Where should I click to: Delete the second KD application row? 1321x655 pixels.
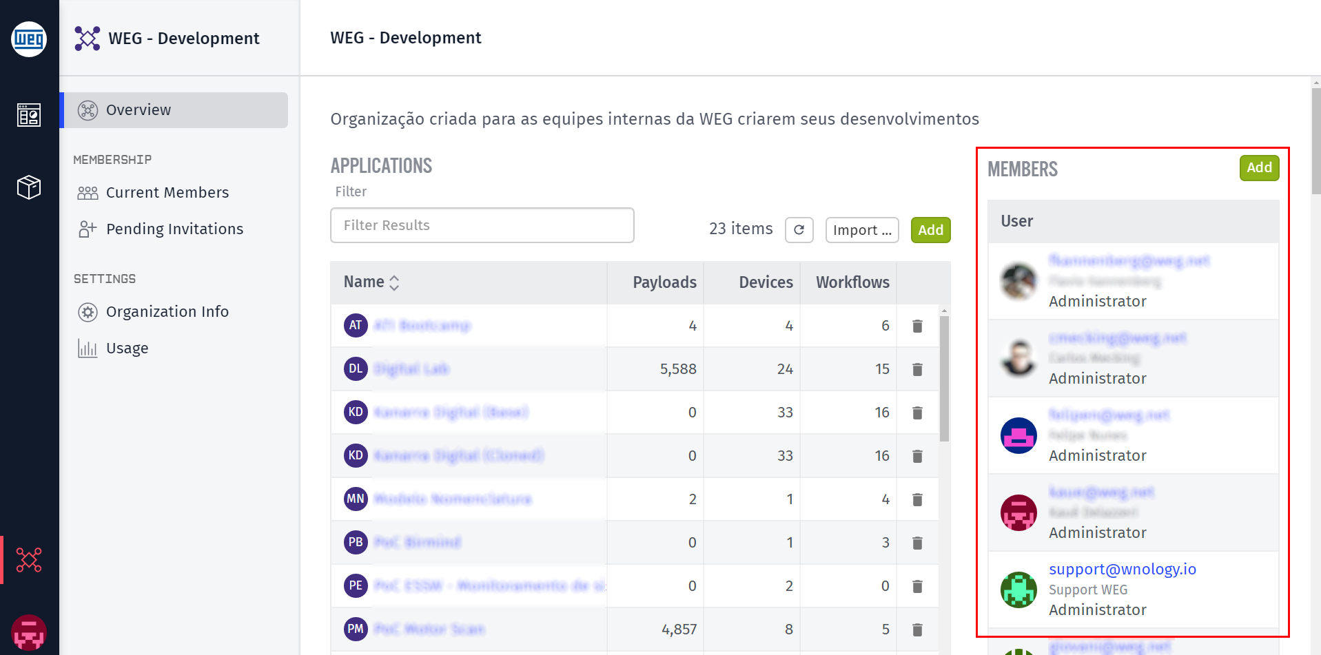click(917, 456)
